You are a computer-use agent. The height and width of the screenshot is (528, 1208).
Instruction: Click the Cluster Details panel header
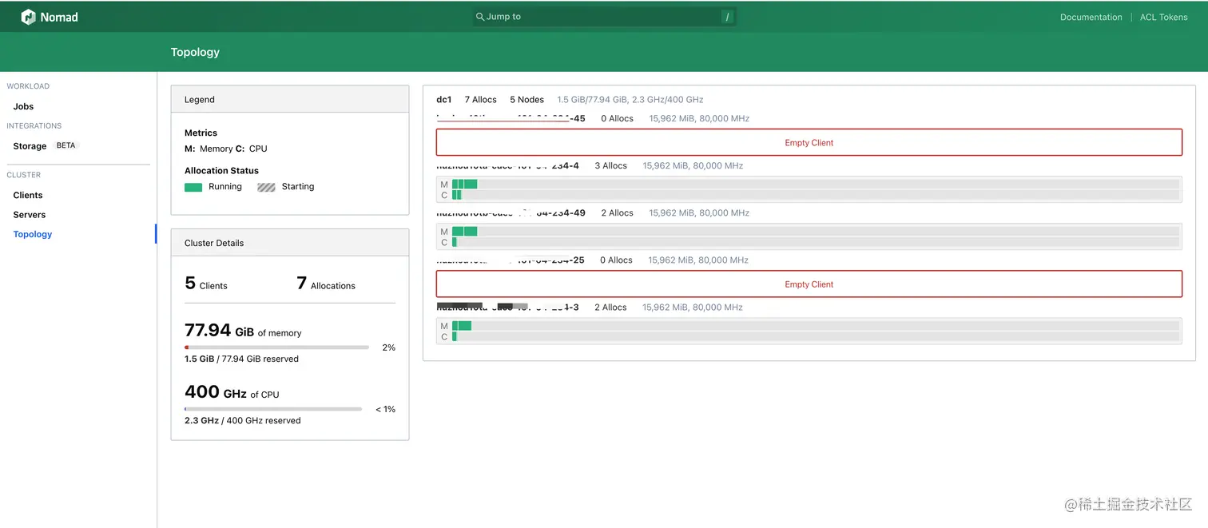290,243
